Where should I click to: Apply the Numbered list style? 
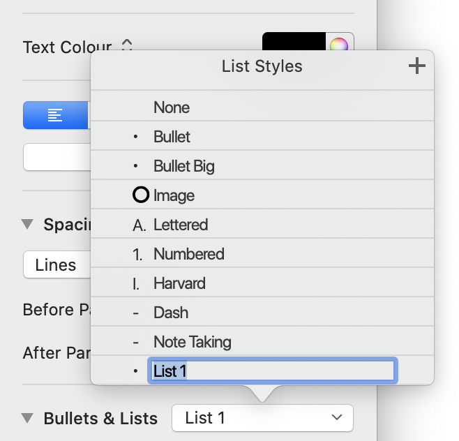[x=188, y=254]
